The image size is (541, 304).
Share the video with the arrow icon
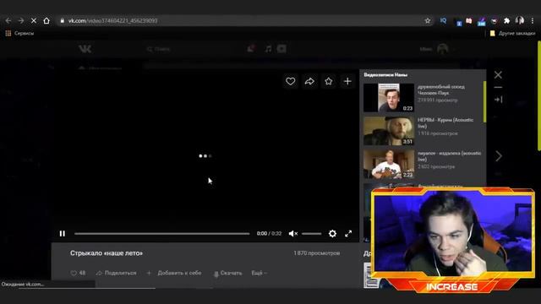309,81
